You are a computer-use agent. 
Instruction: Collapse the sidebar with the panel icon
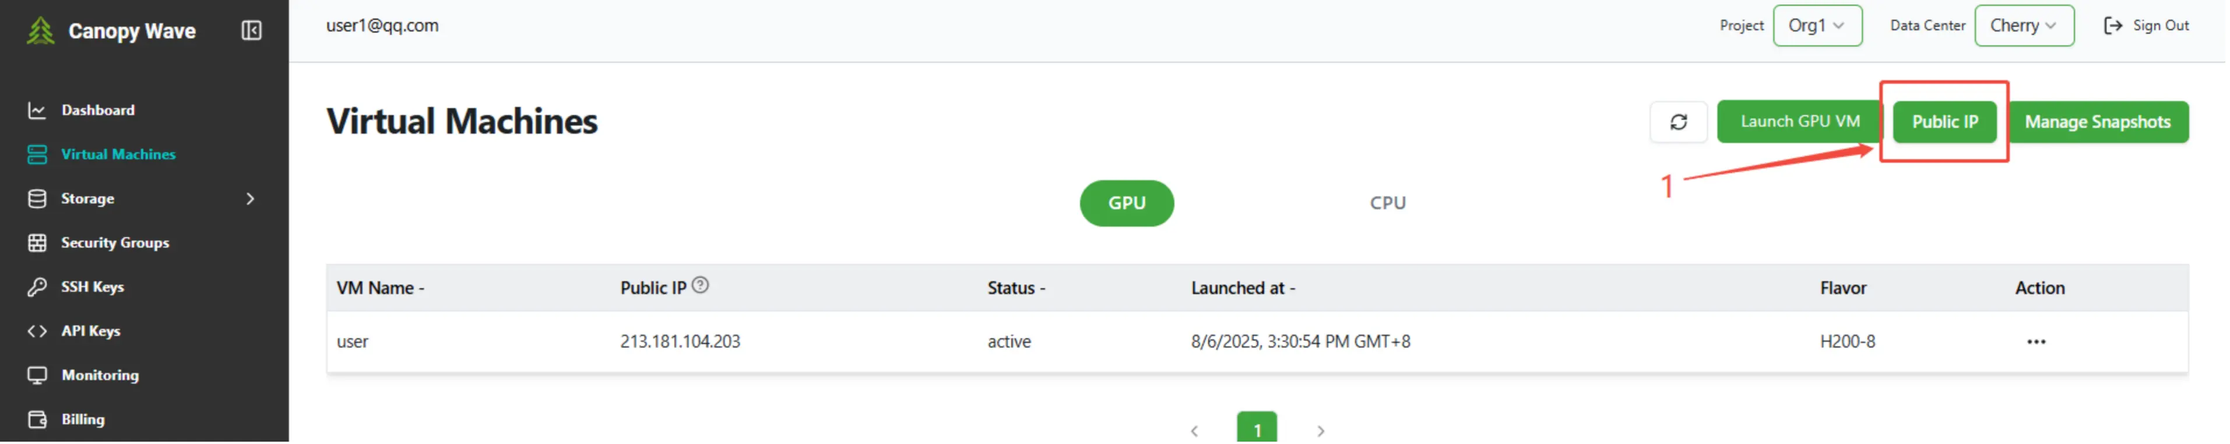tap(251, 31)
